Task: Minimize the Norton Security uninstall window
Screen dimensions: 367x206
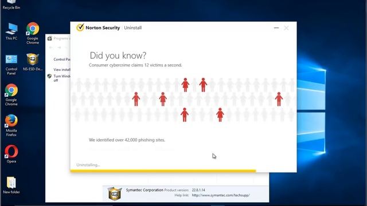Action: [x=276, y=28]
